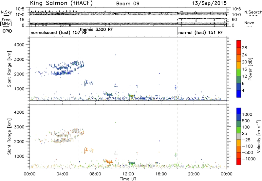The height and width of the screenshot is (181, 262).
Task: Click the 'normal (fast) 151 RF' mode label
Action: tap(200, 32)
